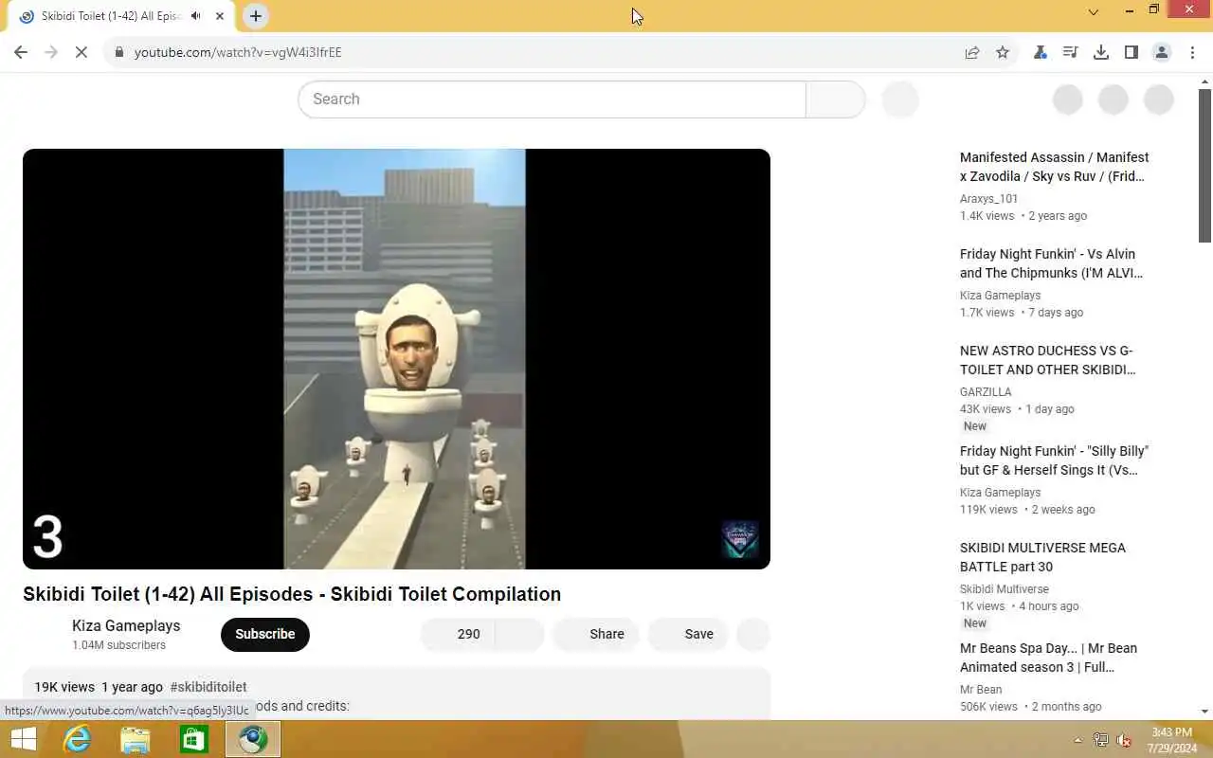Click the page scrollbar down arrow
Image resolution: width=1213 pixels, height=758 pixels.
[1205, 712]
